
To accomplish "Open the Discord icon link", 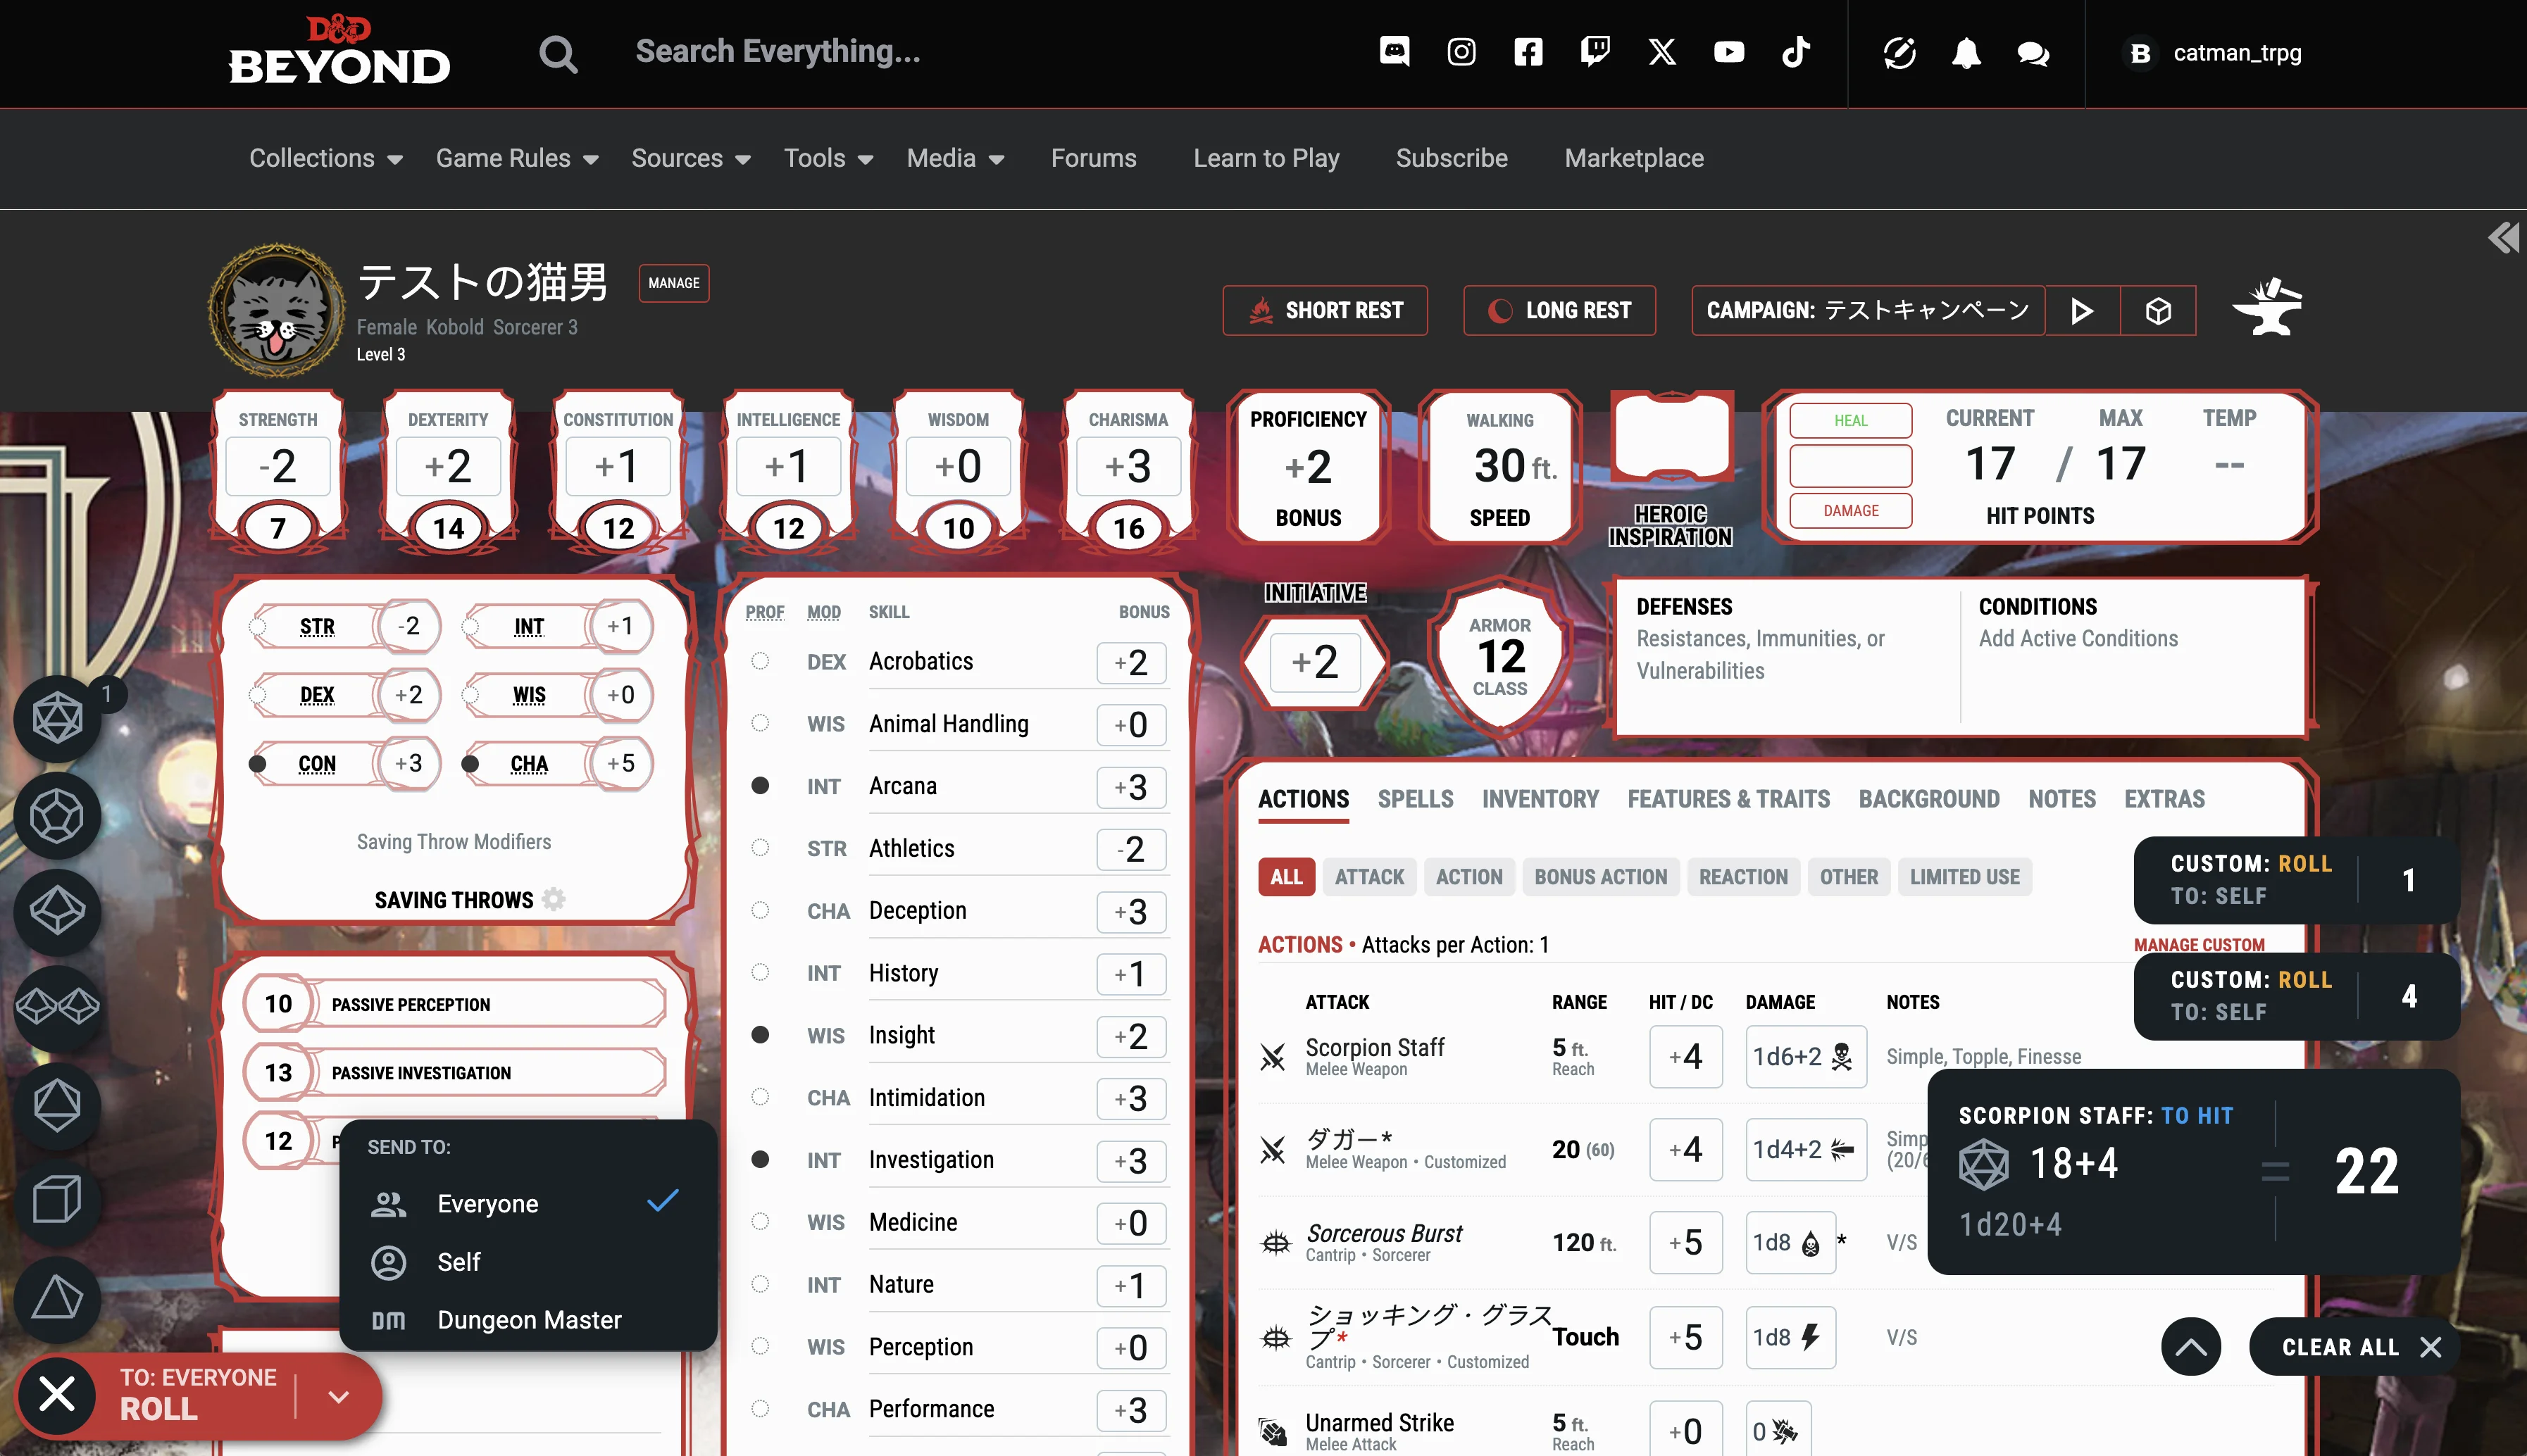I will point(1394,52).
